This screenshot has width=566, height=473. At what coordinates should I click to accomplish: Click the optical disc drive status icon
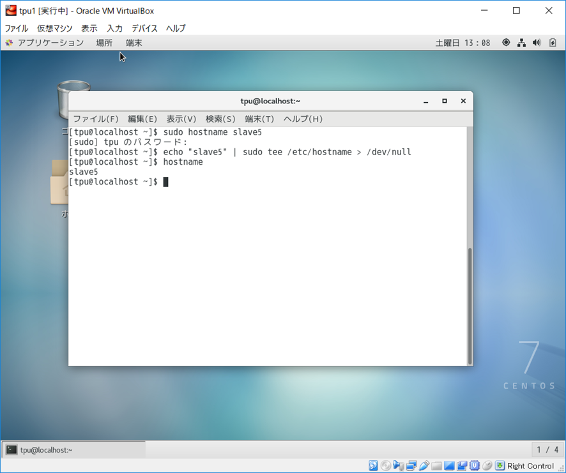(386, 466)
